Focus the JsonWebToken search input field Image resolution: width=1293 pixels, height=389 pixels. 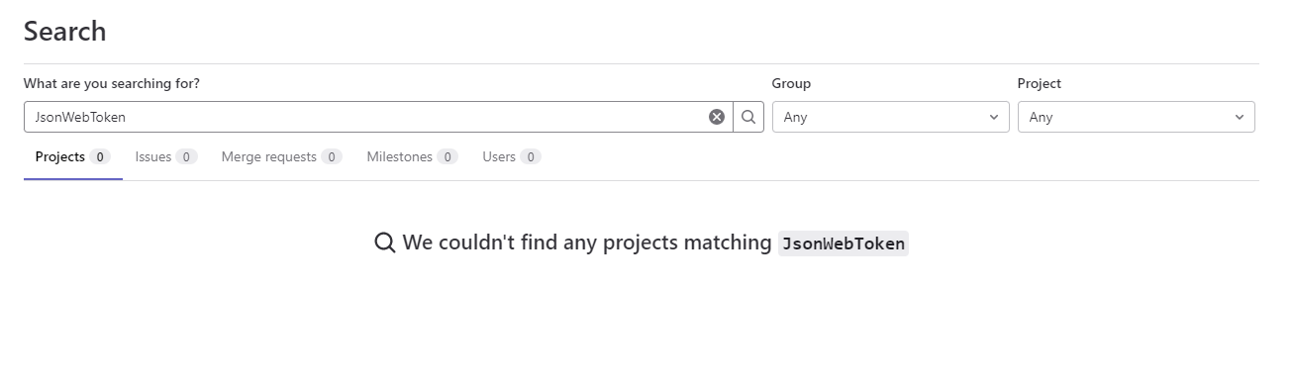366,117
